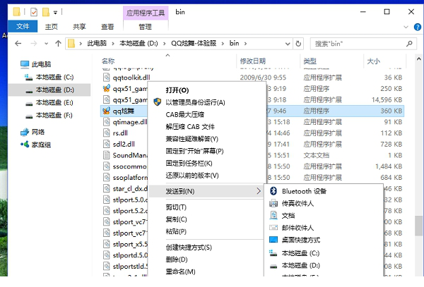The width and height of the screenshot is (424, 287).
Task: Send to Bluetooth 设备
Action: point(324,191)
